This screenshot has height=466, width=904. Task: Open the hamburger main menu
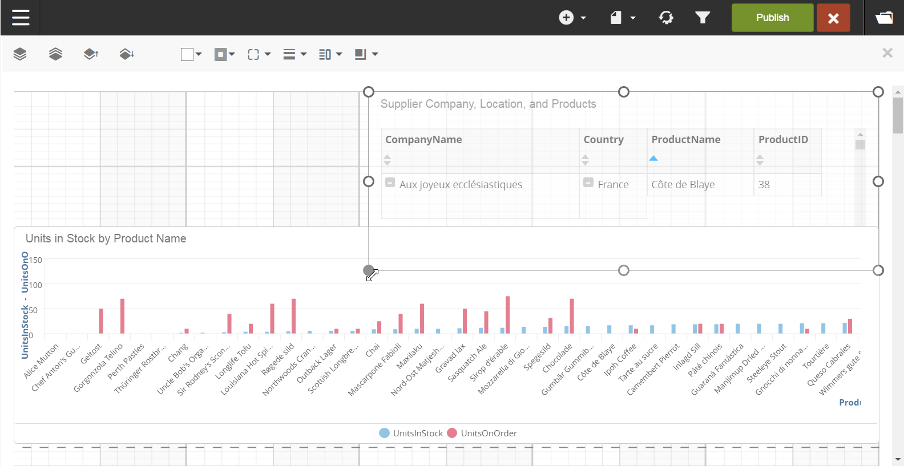[21, 18]
